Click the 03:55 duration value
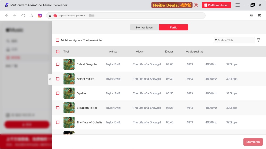266x149 pixels. [170, 93]
